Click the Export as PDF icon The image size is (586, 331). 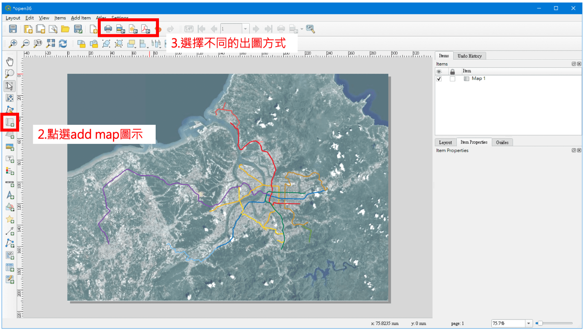tap(146, 29)
